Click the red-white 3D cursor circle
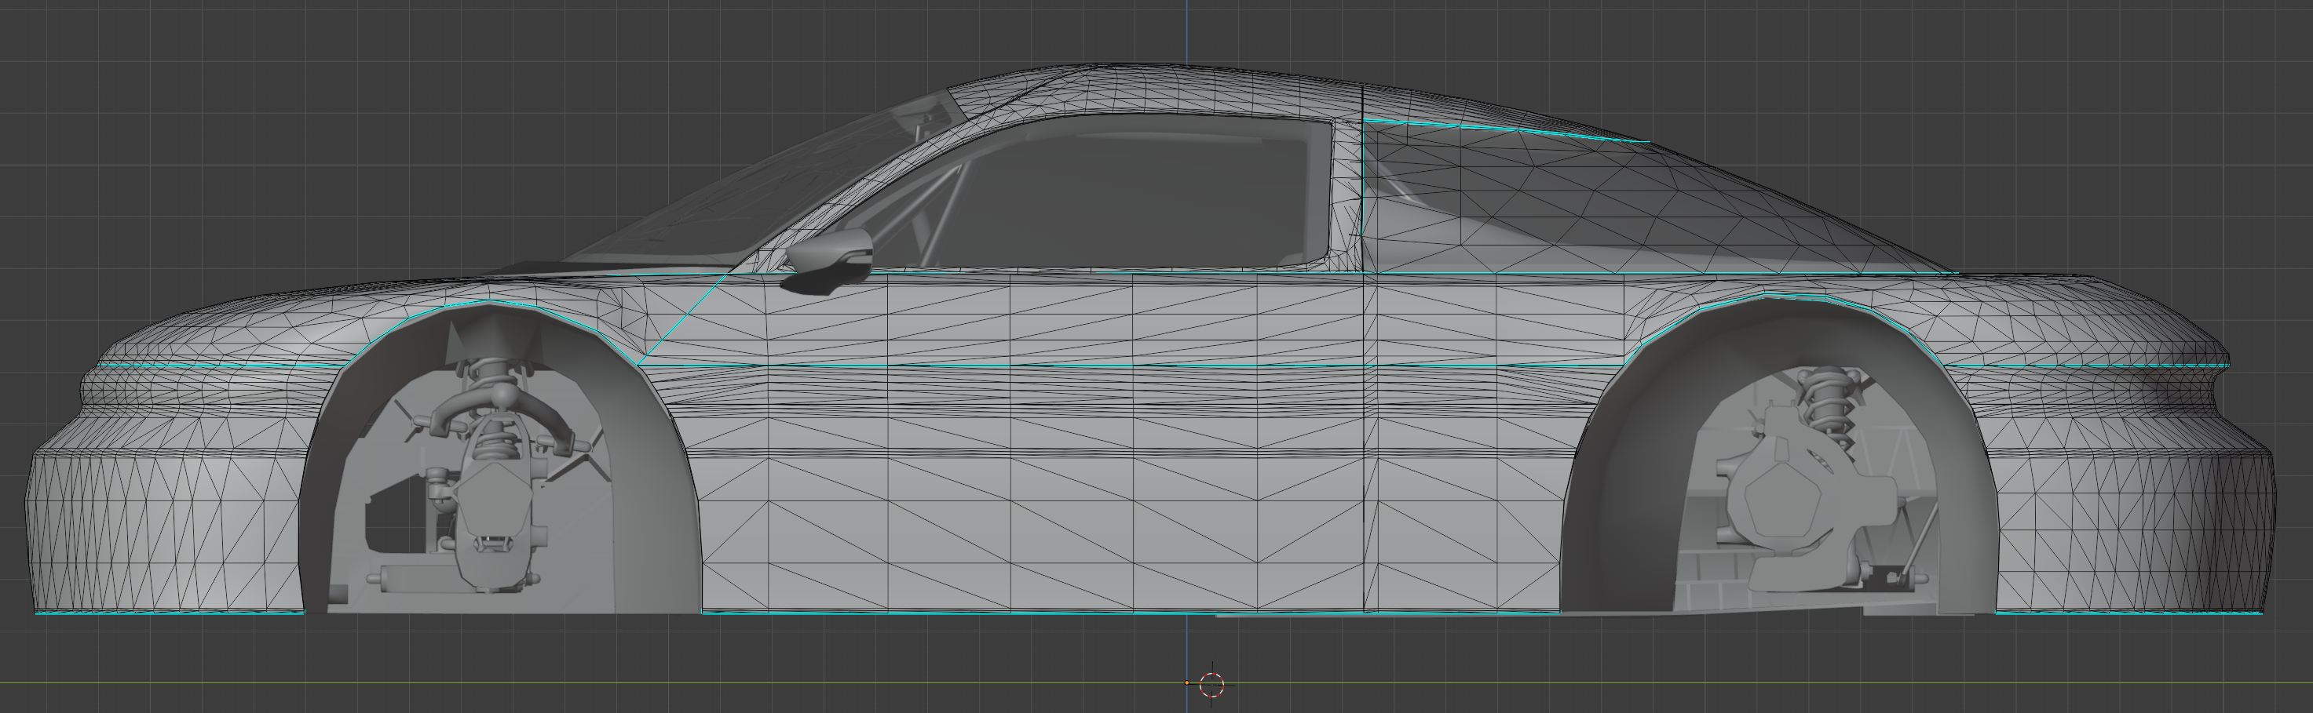 (1211, 684)
